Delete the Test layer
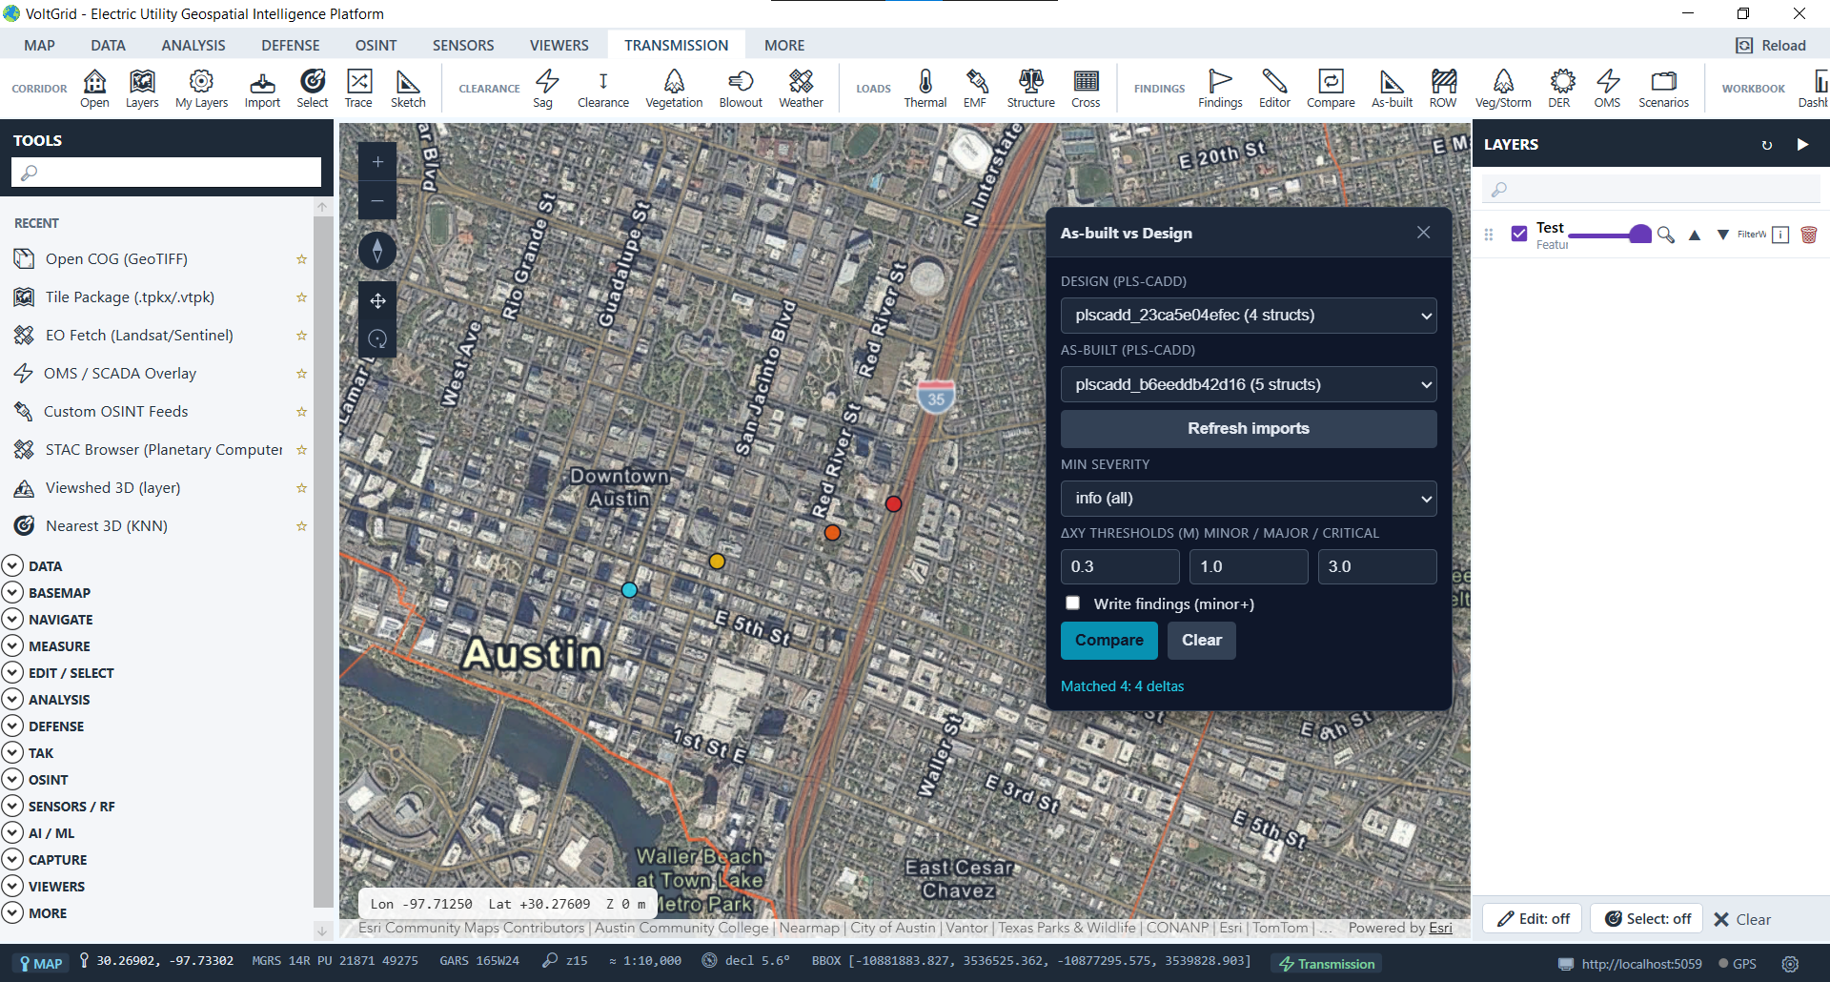The height and width of the screenshot is (982, 1830). 1809,235
